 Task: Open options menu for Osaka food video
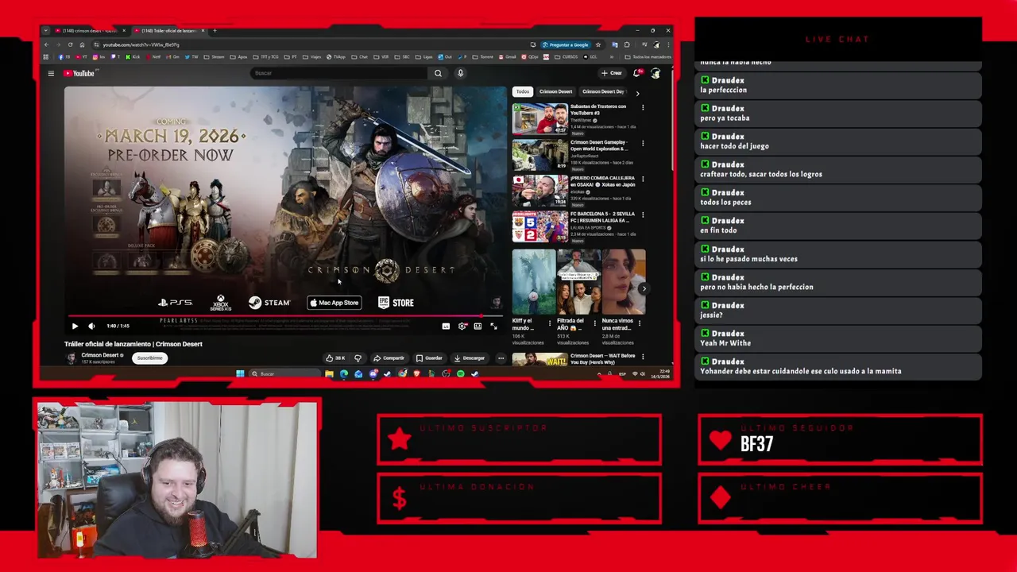643,180
